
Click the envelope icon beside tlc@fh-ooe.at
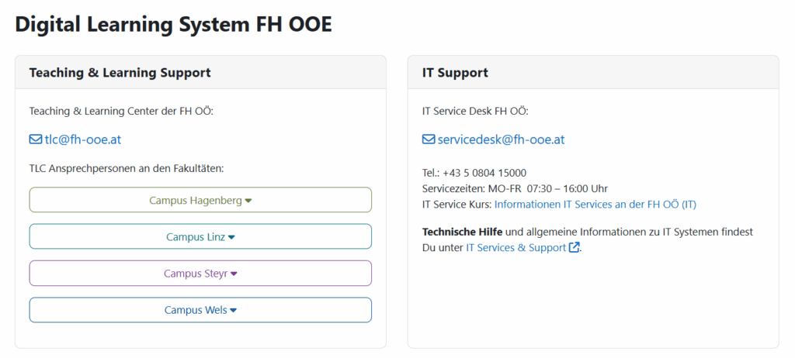click(x=35, y=140)
